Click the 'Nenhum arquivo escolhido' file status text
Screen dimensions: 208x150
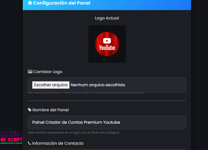[98, 85]
